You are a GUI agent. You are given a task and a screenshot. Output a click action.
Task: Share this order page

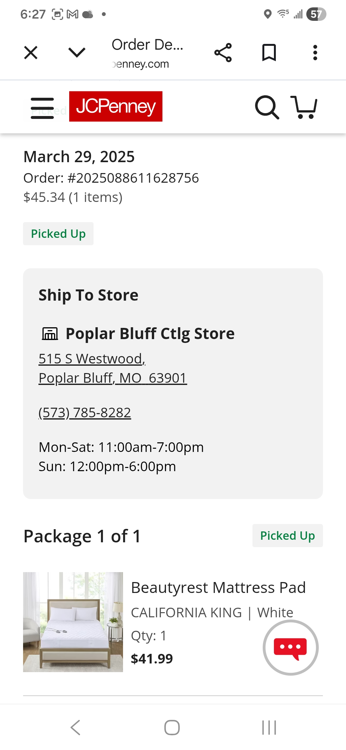pyautogui.click(x=223, y=53)
